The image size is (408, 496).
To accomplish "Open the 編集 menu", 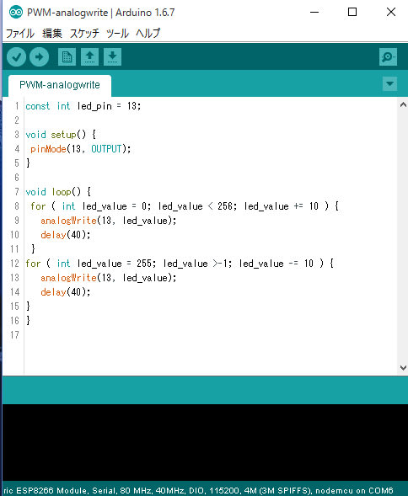I will pyautogui.click(x=52, y=33).
